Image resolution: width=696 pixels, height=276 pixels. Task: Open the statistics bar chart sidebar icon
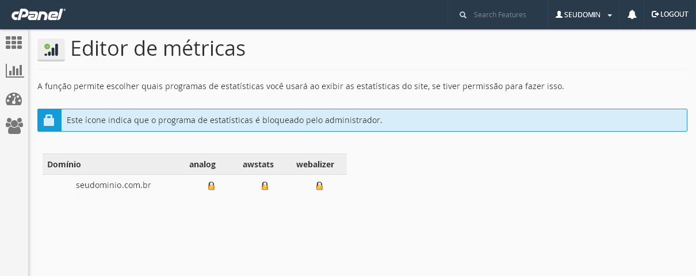tap(14, 71)
